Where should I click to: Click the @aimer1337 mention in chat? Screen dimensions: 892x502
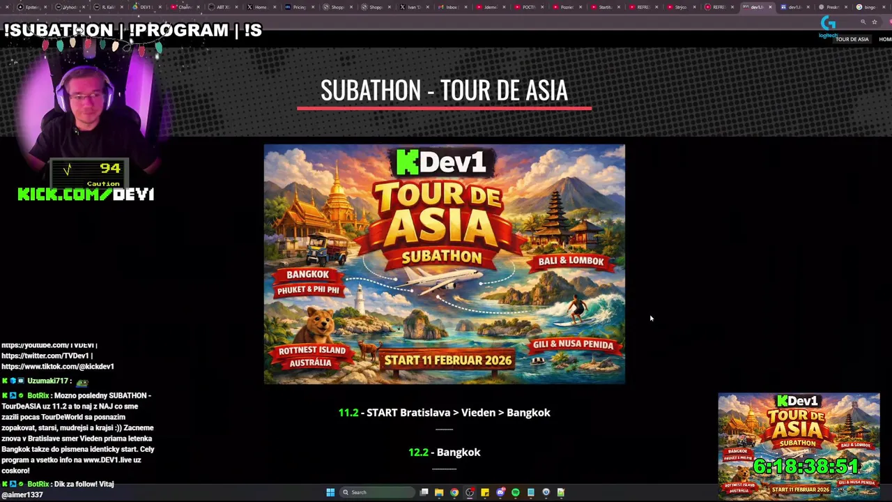(x=22, y=494)
